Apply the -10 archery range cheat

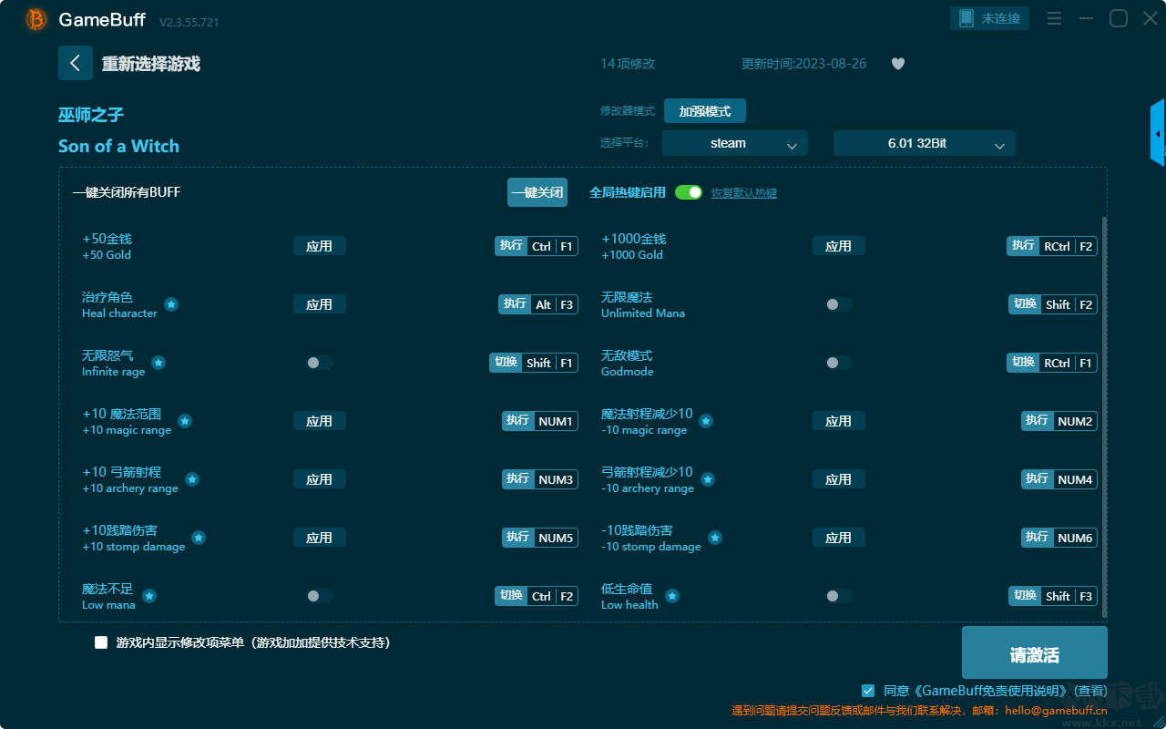(839, 479)
